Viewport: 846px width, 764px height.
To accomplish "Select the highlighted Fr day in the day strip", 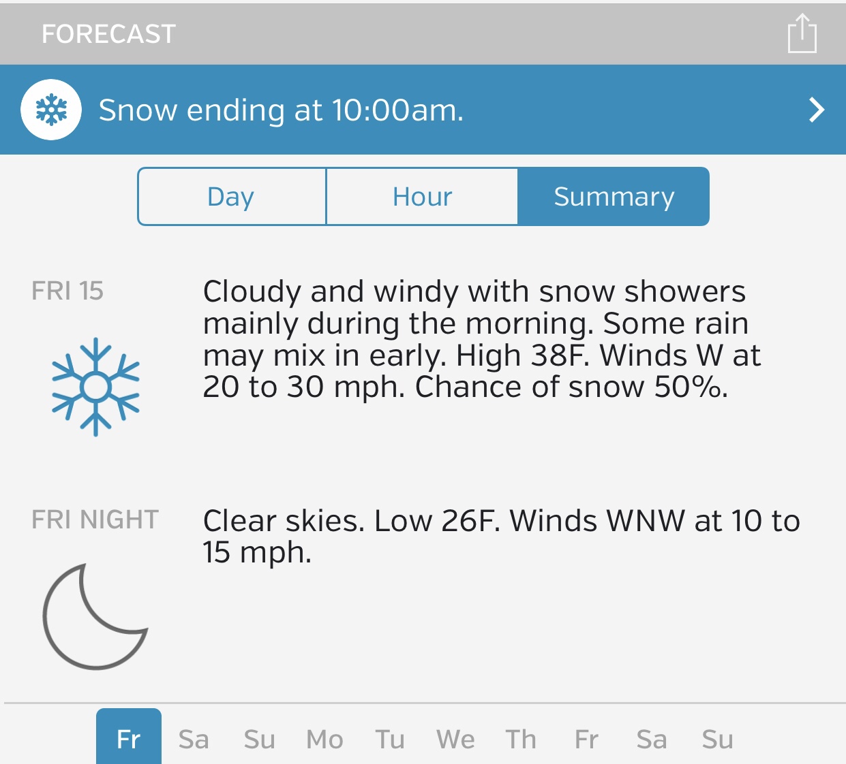I will point(129,739).
